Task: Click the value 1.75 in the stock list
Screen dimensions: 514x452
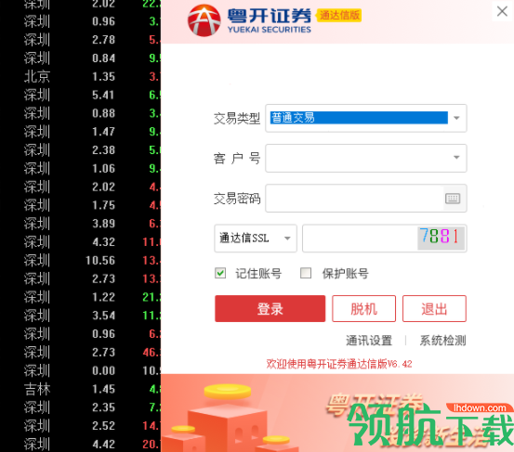Action: point(103,205)
